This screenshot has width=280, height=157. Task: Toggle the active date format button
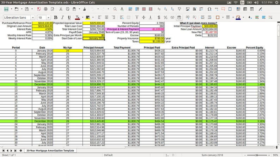[179, 17]
